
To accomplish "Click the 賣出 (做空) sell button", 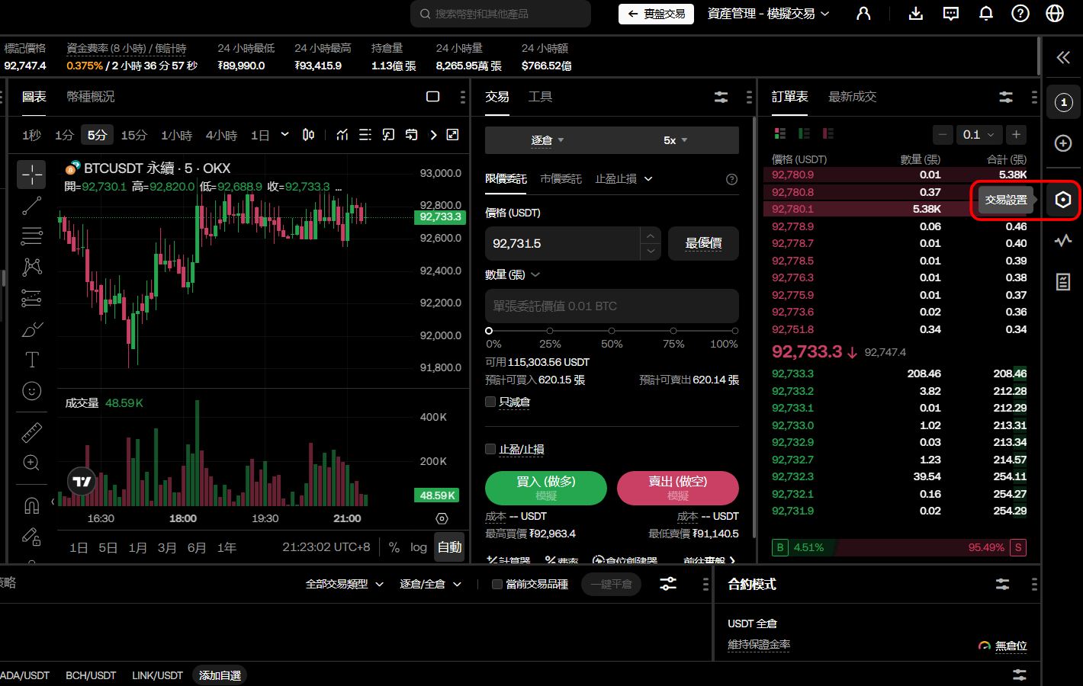I will (x=677, y=488).
